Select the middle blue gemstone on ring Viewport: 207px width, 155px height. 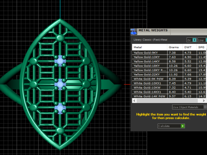tap(60, 84)
